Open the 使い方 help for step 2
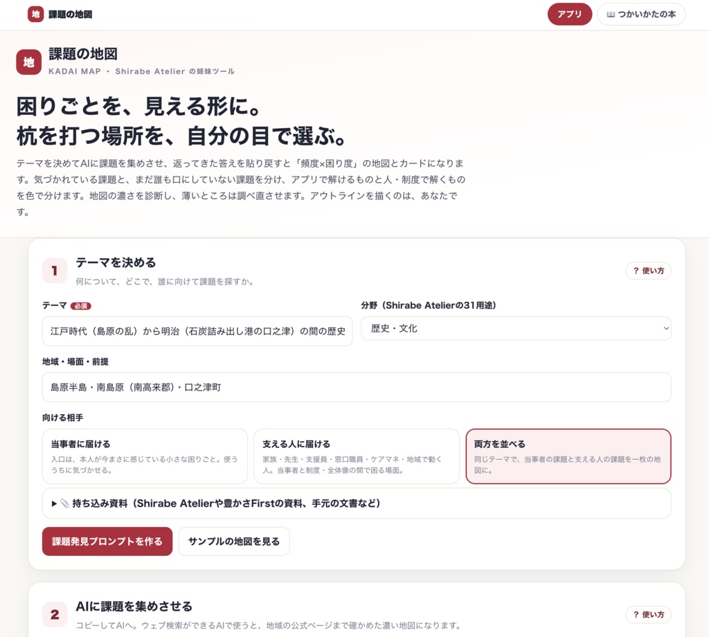 click(648, 614)
